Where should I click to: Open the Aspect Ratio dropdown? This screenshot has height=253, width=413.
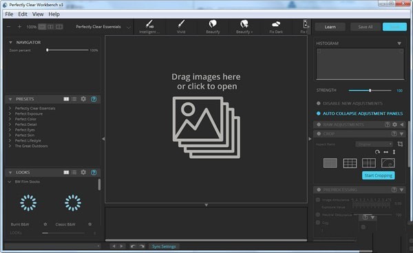tap(374, 144)
